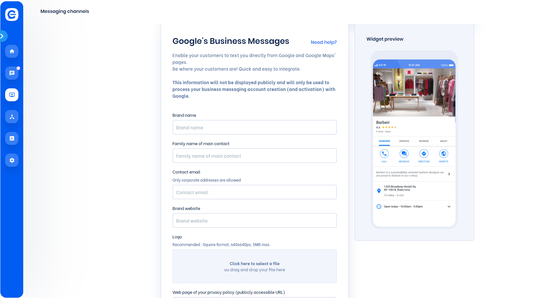This screenshot has height=298, width=552.
Task: Focus the Brand website input field
Action: point(255,221)
